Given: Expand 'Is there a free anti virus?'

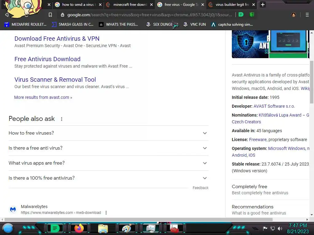Looking at the screenshot, I should click(109, 148).
